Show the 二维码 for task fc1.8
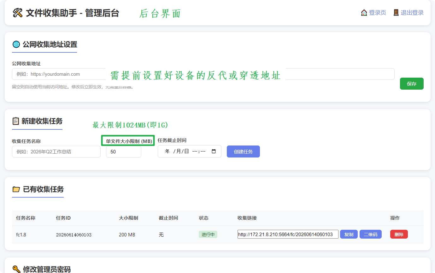435x273 pixels. click(x=371, y=234)
